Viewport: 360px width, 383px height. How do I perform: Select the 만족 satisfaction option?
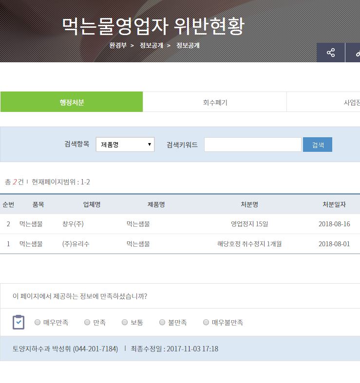pyautogui.click(x=87, y=322)
